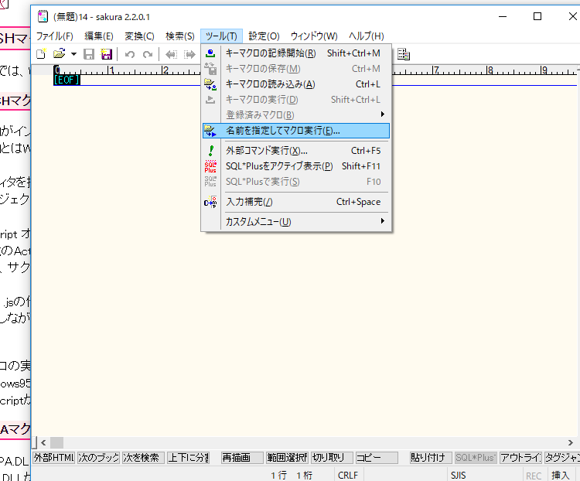580x481 pixels.
Task: Open the 設定(O) menu
Action: coord(264,36)
